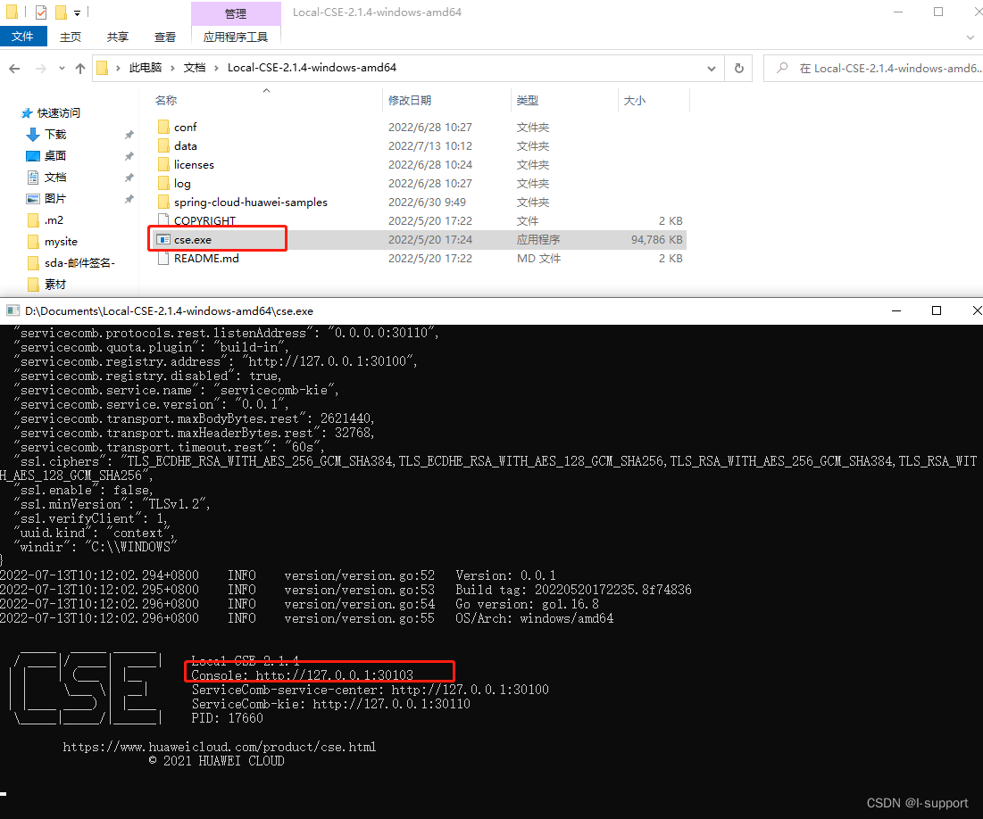Select the 管理 contextual tab header
Screen dimensions: 983x819
pyautogui.click(x=236, y=13)
